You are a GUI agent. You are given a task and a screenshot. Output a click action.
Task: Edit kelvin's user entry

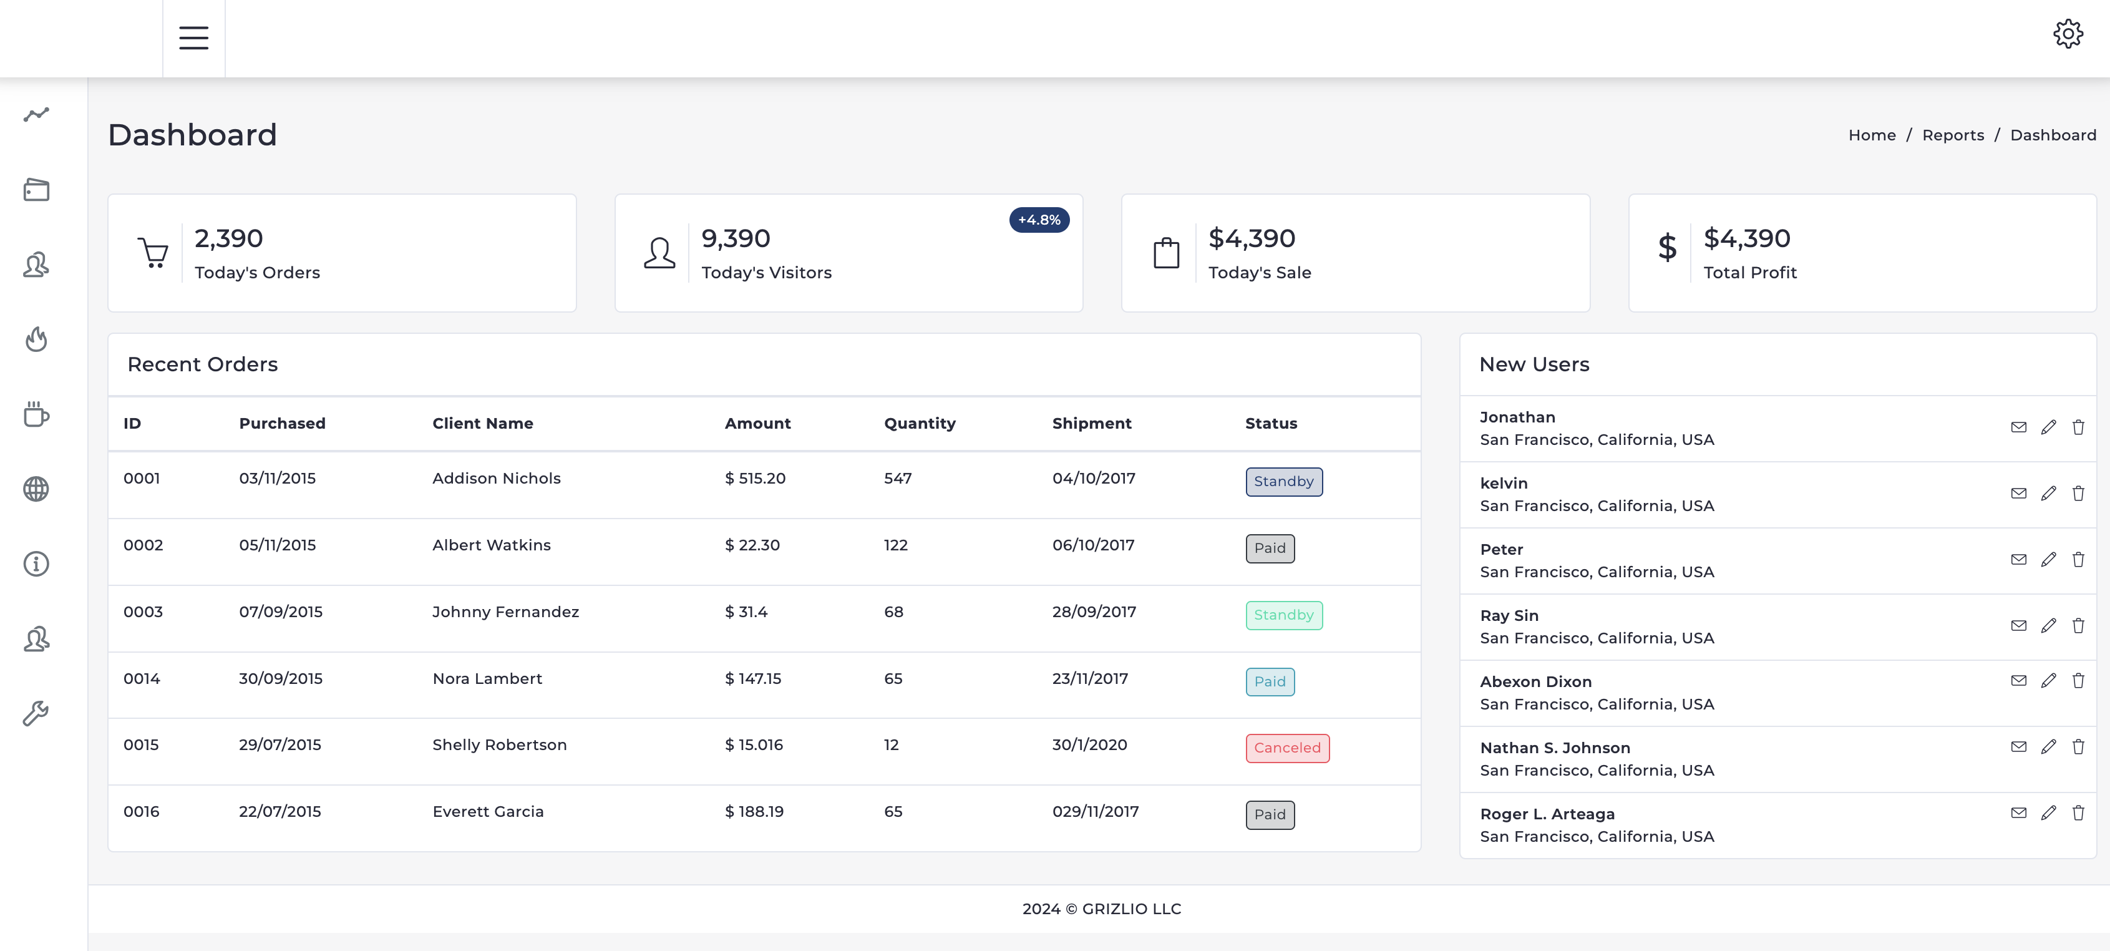point(2049,493)
